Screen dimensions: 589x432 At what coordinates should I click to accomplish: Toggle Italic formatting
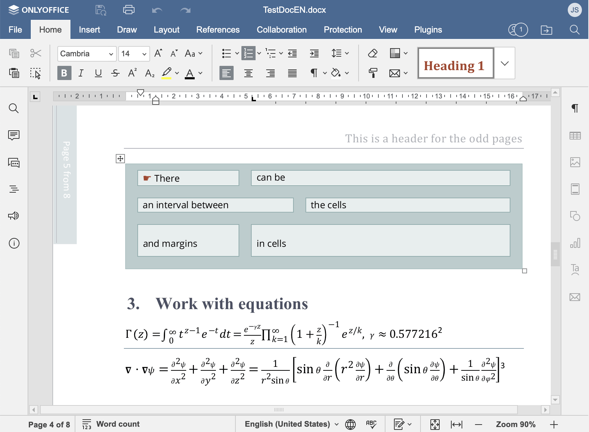coord(81,73)
